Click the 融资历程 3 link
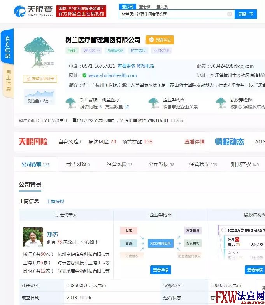 (91, 106)
